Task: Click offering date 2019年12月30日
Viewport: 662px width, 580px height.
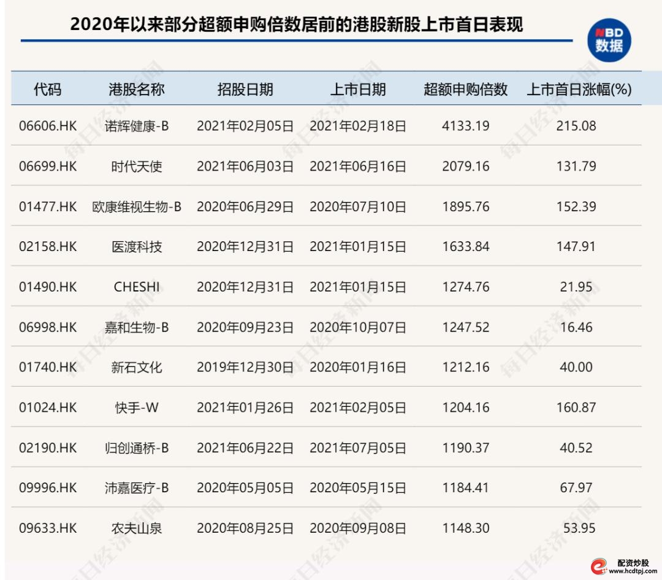Action: click(x=245, y=367)
